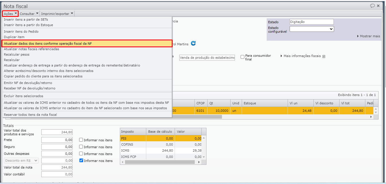This screenshot has width=386, height=184.
Task: Select Alterar acréscimo/desconto interno dos itens selecionados
Action: [x=87, y=71]
